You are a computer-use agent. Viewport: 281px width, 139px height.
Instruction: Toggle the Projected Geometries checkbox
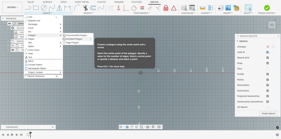(x=268, y=96)
